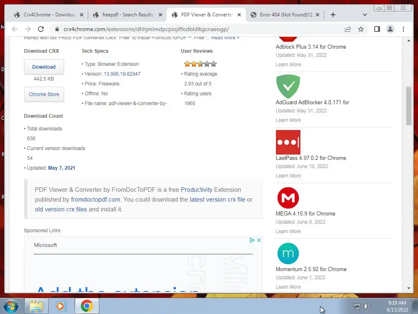Open the Chrome three-dot menu
418x314 pixels.
(403, 29)
